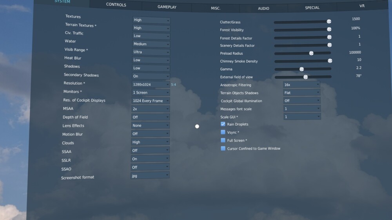This screenshot has width=392, height=220.
Task: Click the External field of view slider handle
Action: [305, 77]
